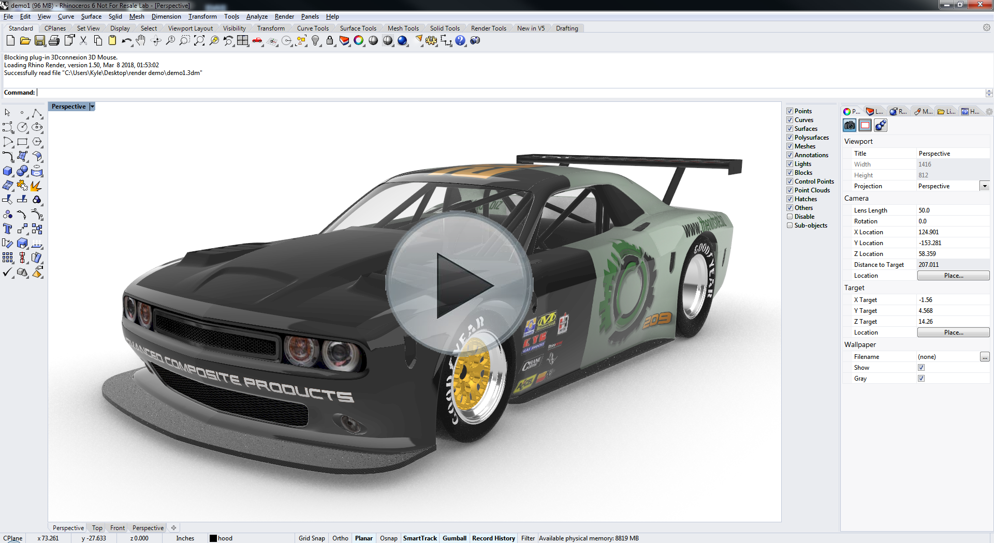Toggle the Meshes filter checkbox
Image resolution: width=994 pixels, height=543 pixels.
point(790,146)
